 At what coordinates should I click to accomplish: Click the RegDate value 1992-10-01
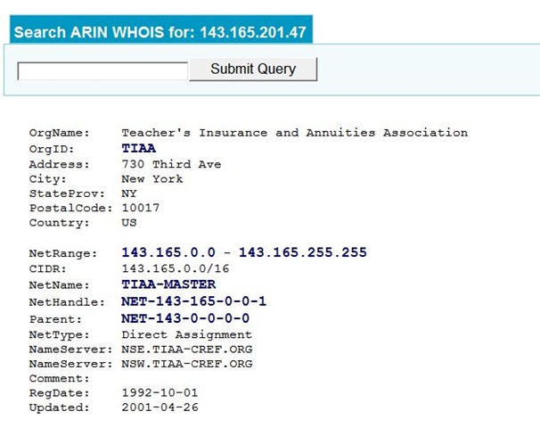[160, 392]
